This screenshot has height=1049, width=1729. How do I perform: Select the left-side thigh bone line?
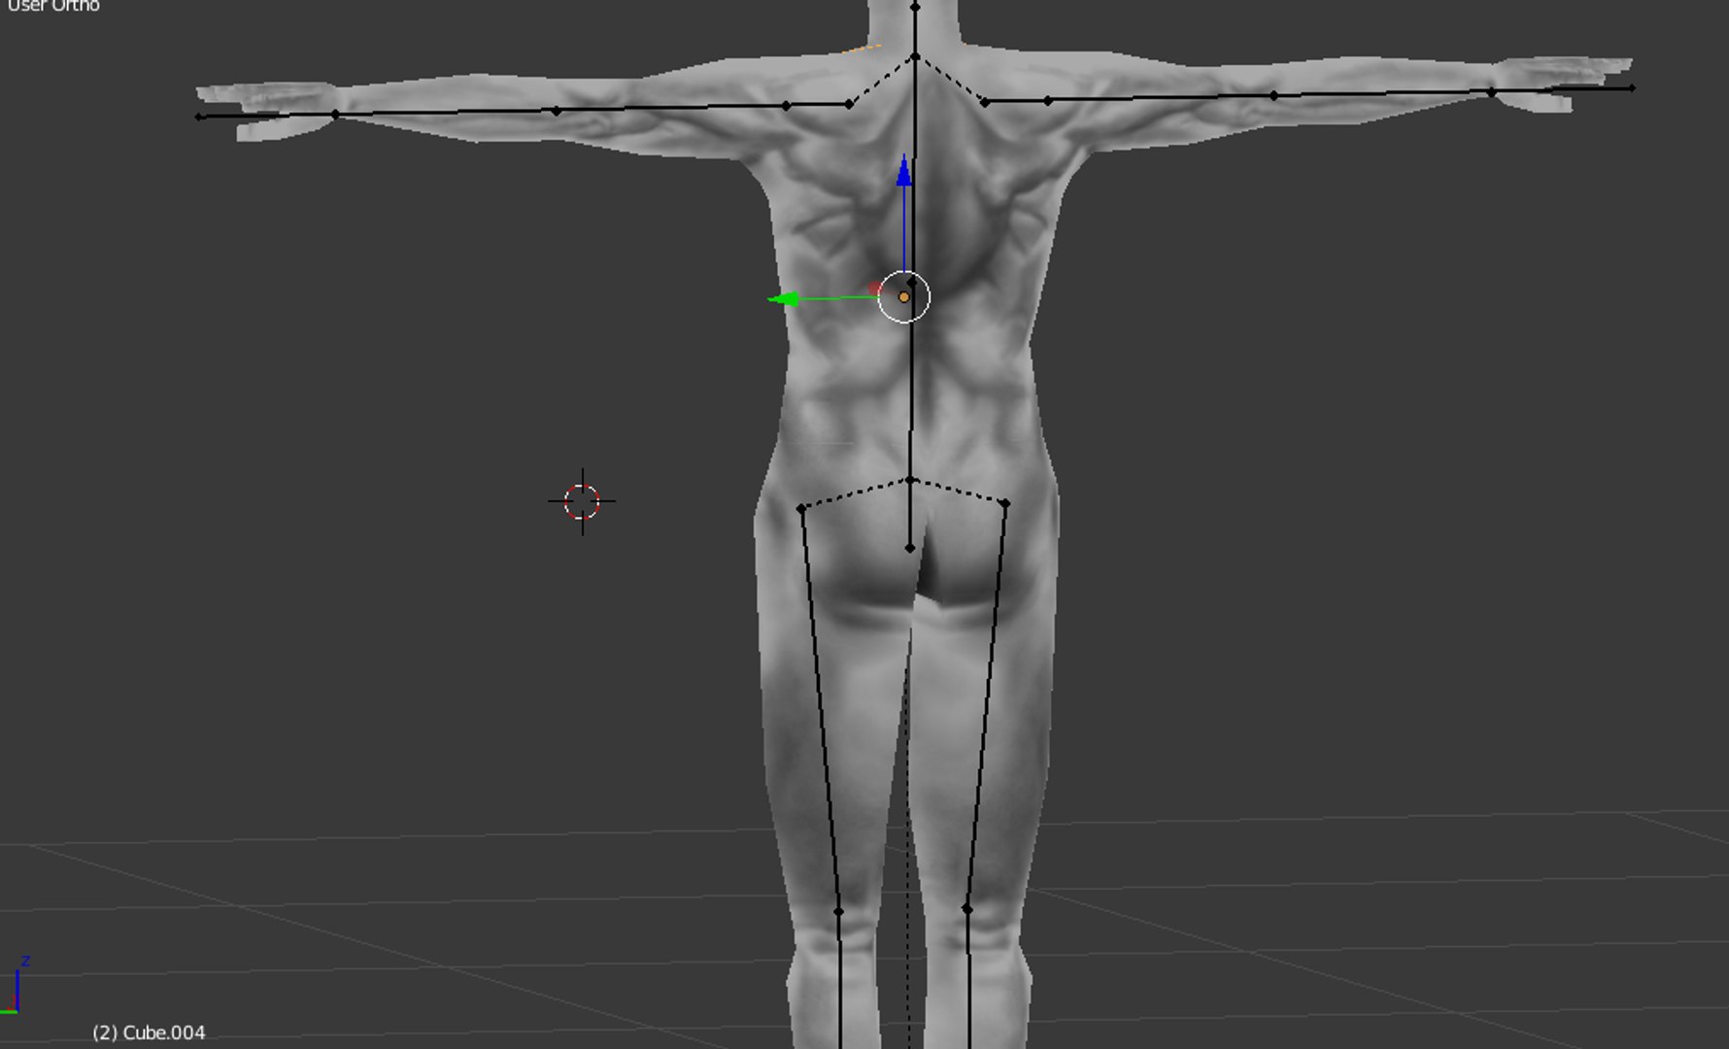tap(821, 710)
